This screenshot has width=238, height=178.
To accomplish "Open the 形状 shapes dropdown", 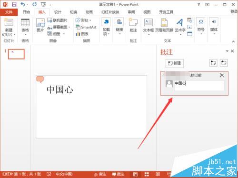I will coord(83,20).
